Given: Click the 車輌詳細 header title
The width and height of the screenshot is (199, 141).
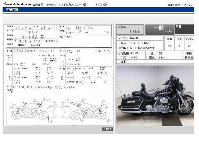Looking at the screenshot, I should point(12,9).
